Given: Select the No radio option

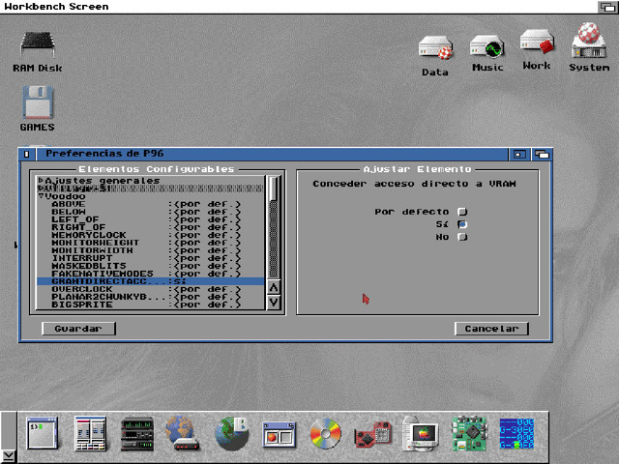Looking at the screenshot, I should [462, 237].
